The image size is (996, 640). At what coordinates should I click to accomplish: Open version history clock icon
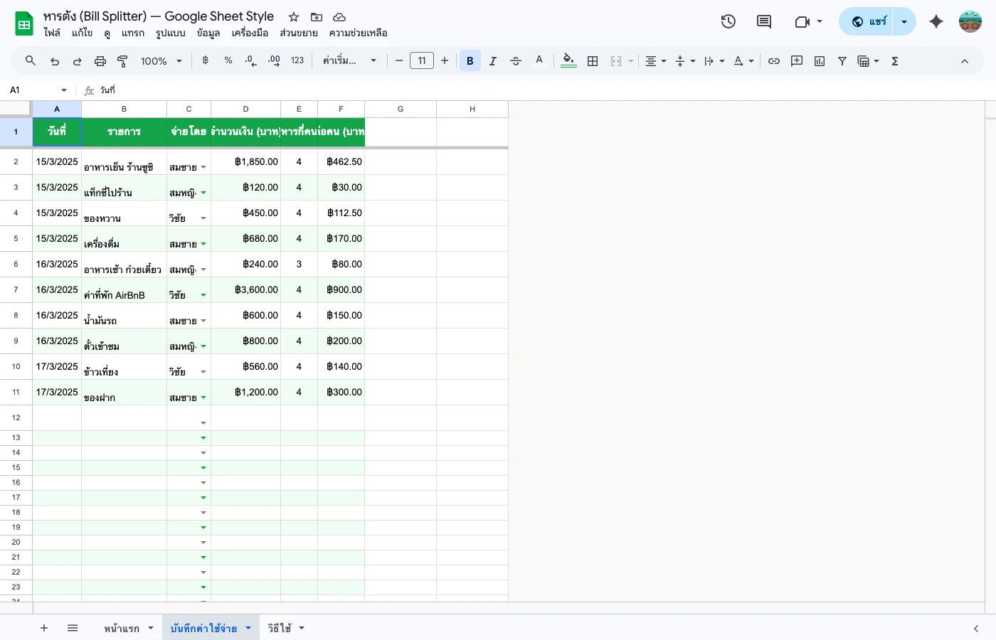(x=728, y=21)
